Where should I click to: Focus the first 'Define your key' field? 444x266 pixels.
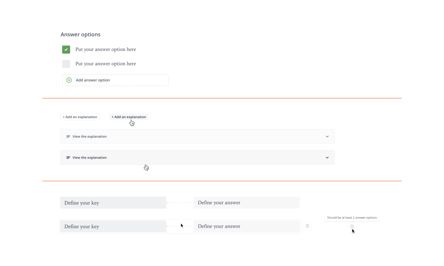pyautogui.click(x=113, y=203)
